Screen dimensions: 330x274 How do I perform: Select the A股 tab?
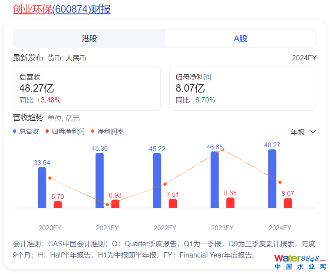point(240,39)
